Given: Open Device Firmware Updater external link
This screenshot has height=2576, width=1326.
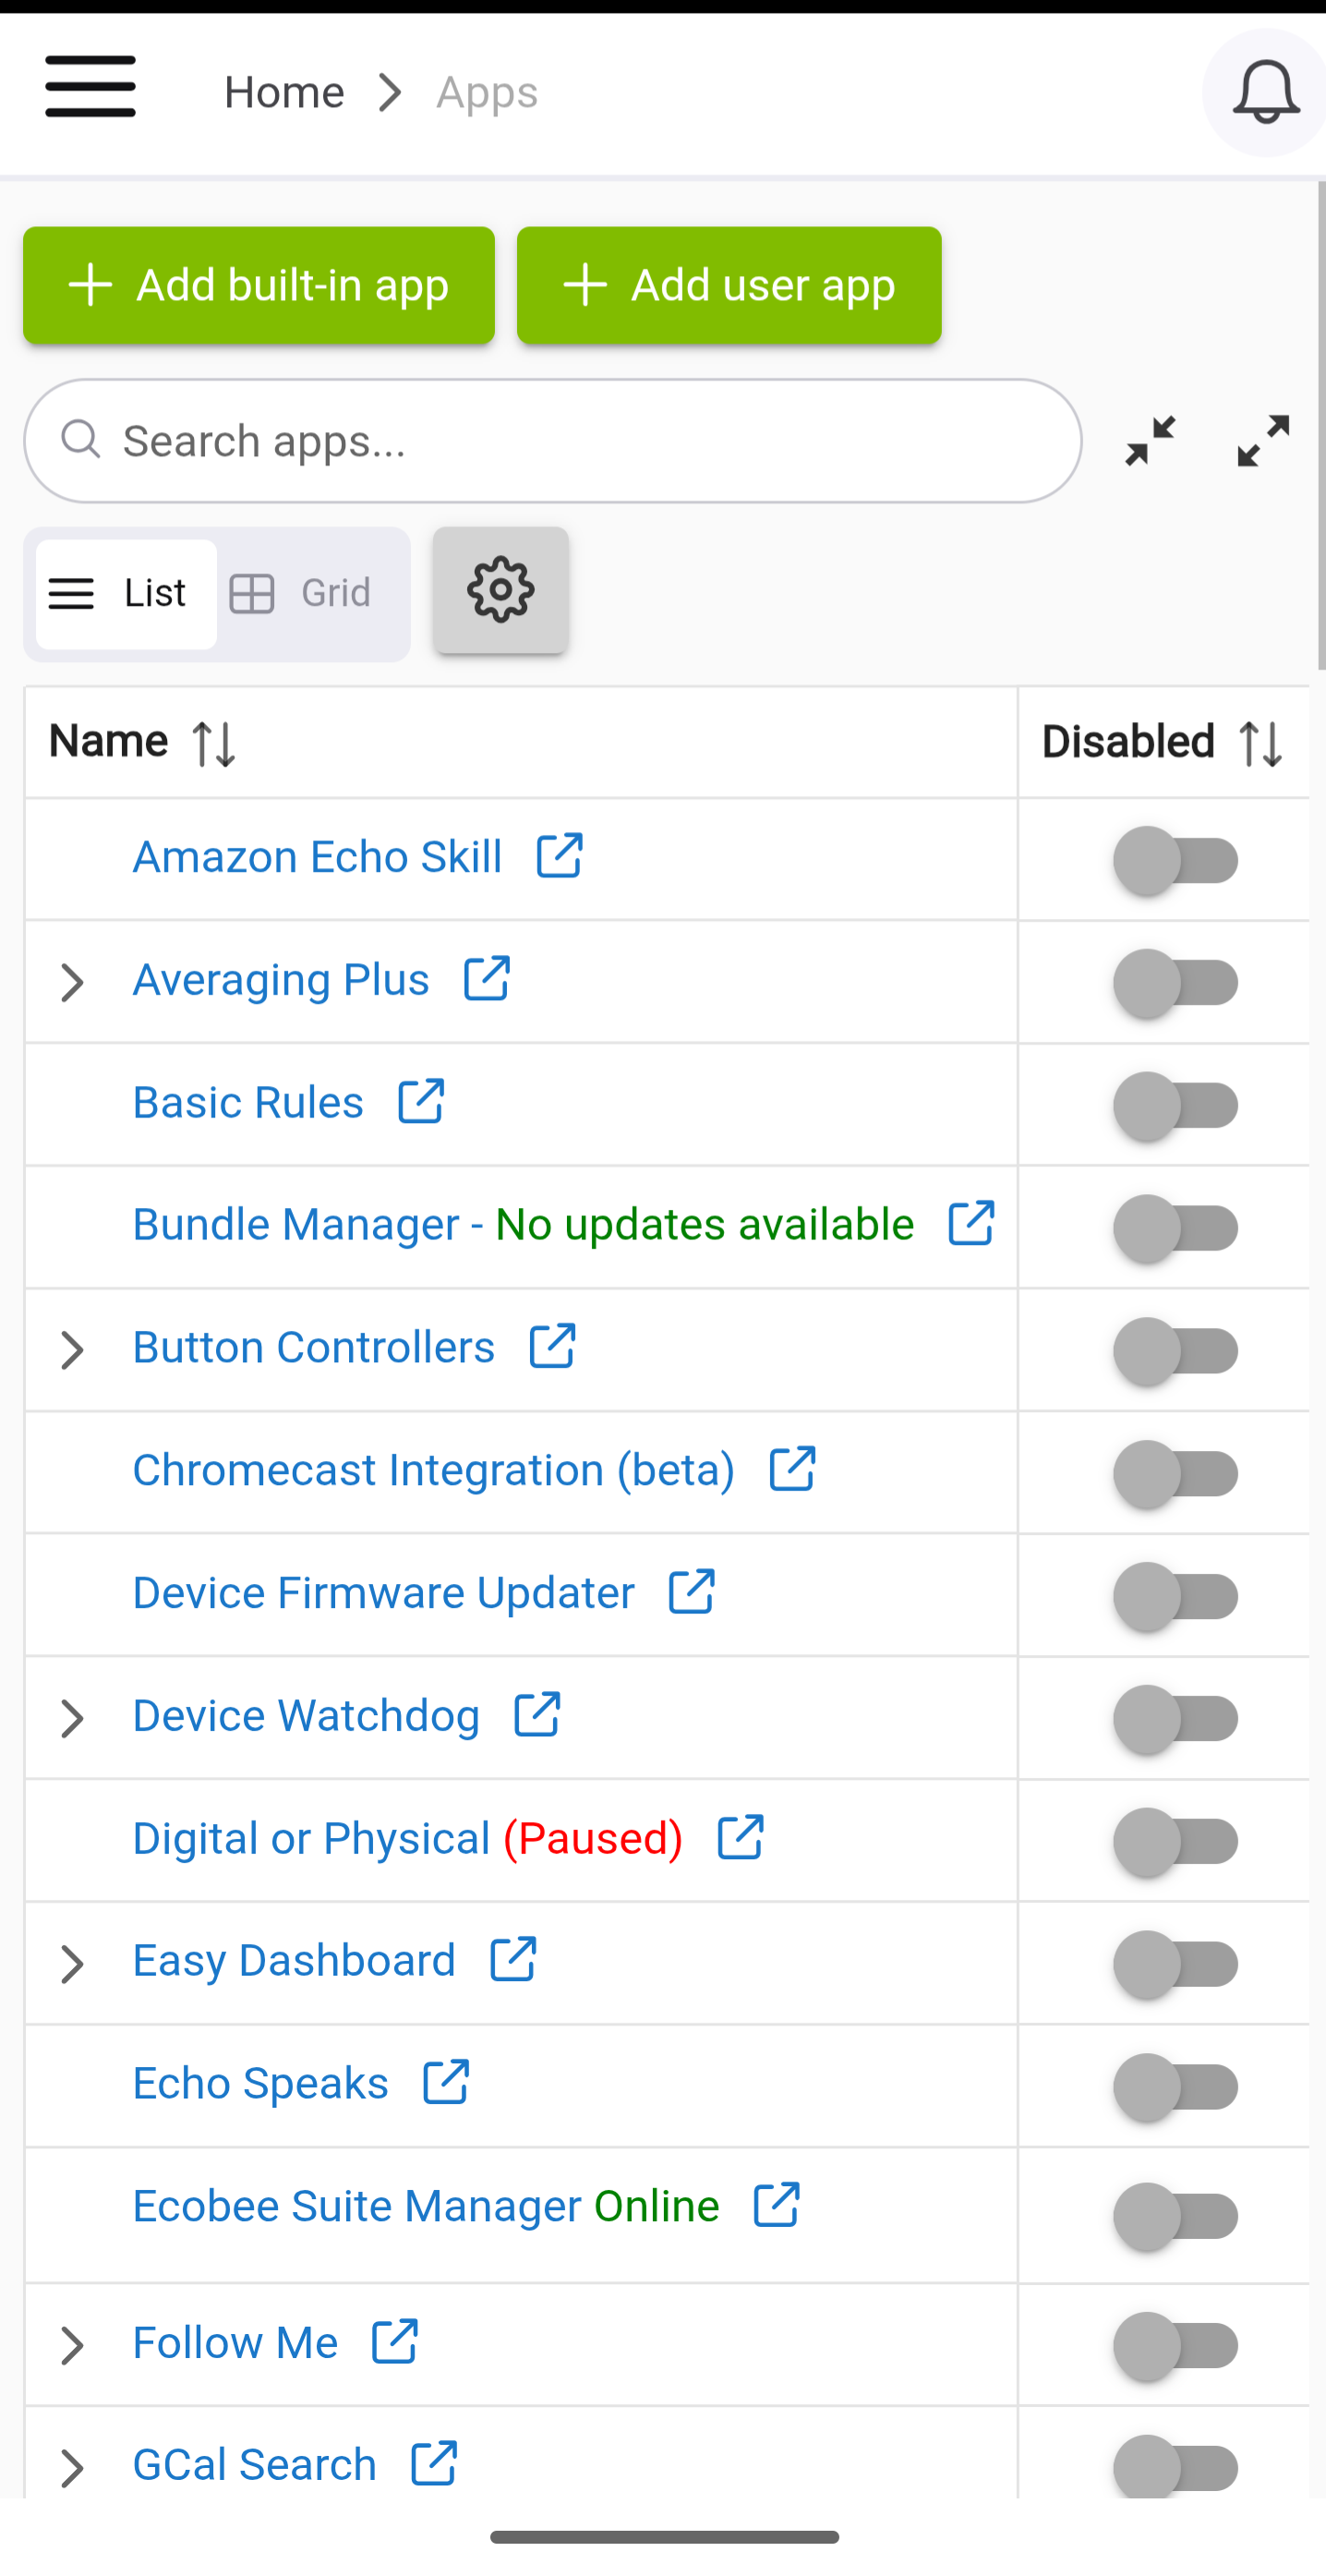Looking at the screenshot, I should tap(692, 1592).
